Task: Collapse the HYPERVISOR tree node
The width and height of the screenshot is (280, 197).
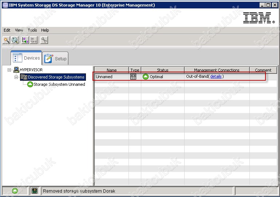Action: (x=9, y=70)
